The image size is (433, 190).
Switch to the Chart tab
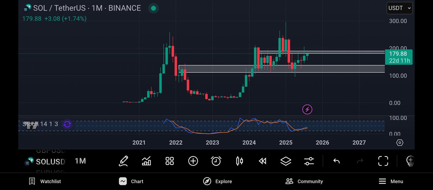(131, 181)
